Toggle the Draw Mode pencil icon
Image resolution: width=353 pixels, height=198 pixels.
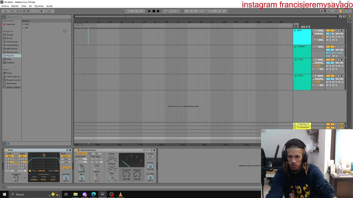point(322,11)
